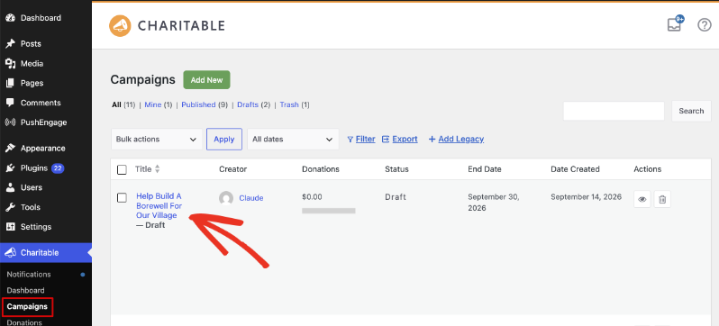Trash the Borewell campaign with the bin icon
The height and width of the screenshot is (326, 719).
(x=662, y=199)
